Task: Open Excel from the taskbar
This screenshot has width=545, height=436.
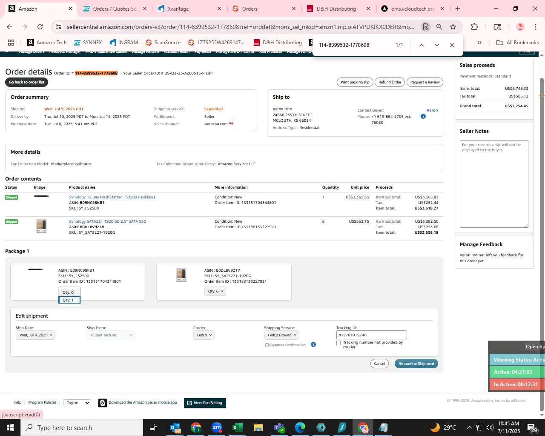Action: coord(238,427)
